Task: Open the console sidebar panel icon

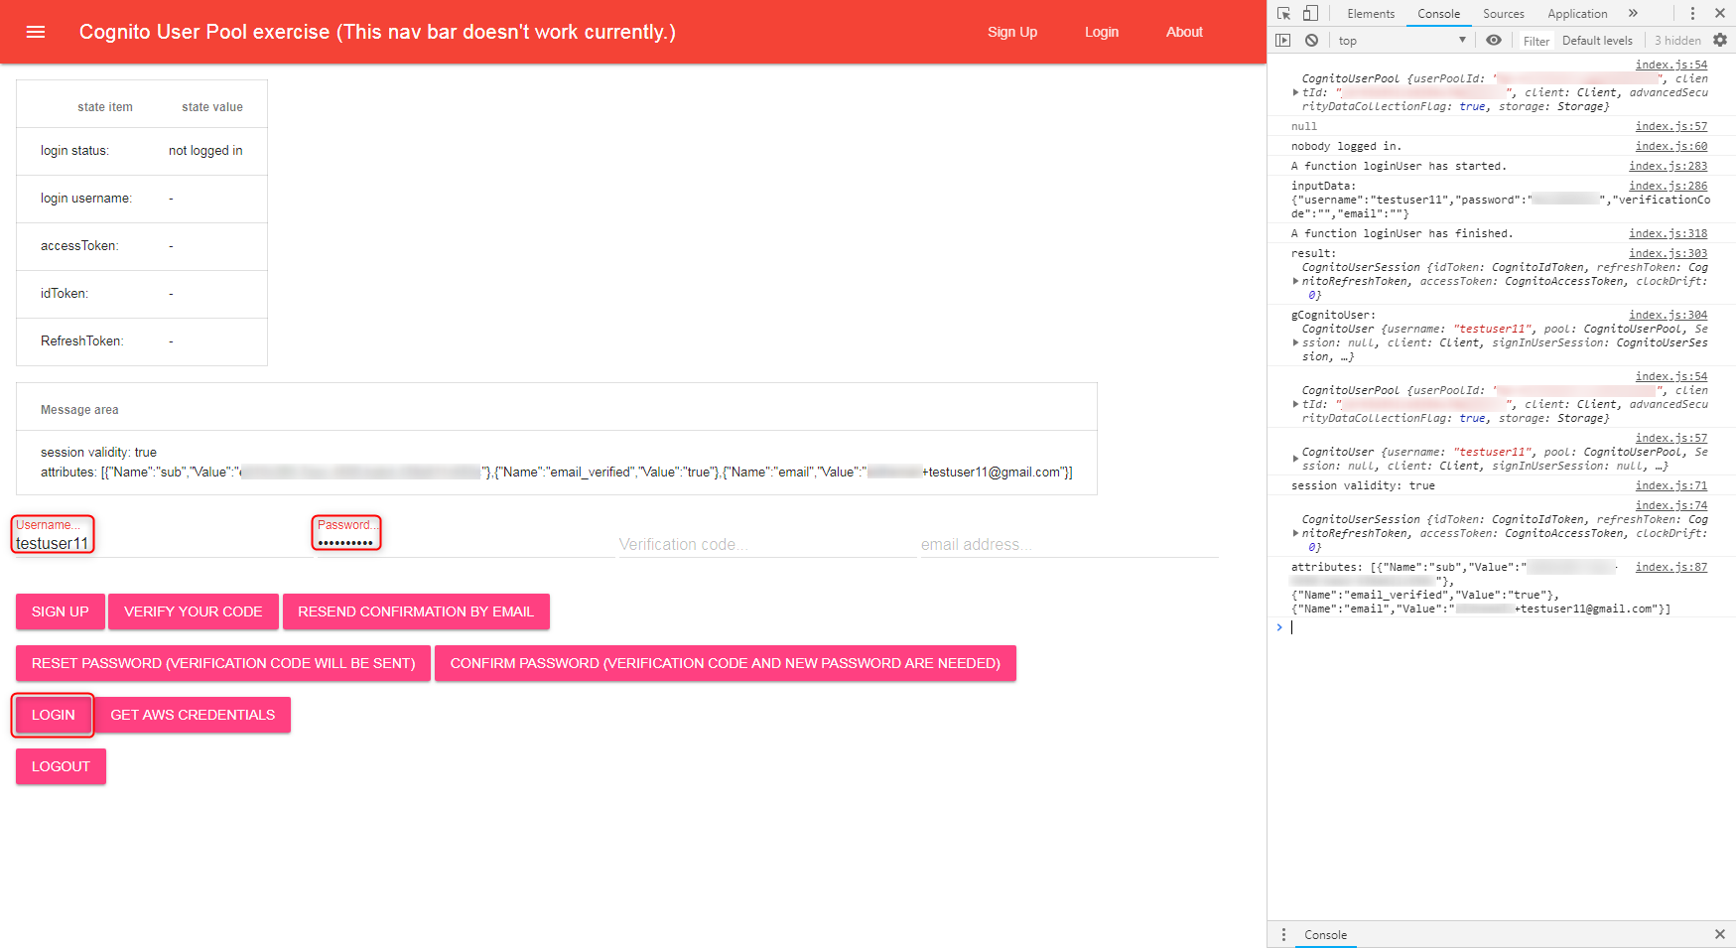Action: 1282,40
